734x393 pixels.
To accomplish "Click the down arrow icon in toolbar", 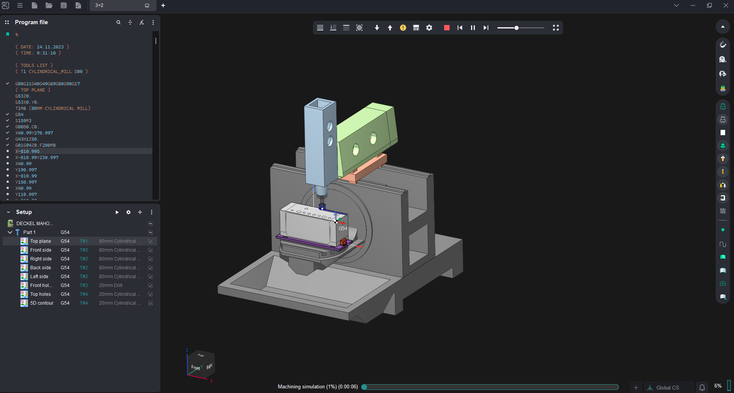I will (377, 28).
